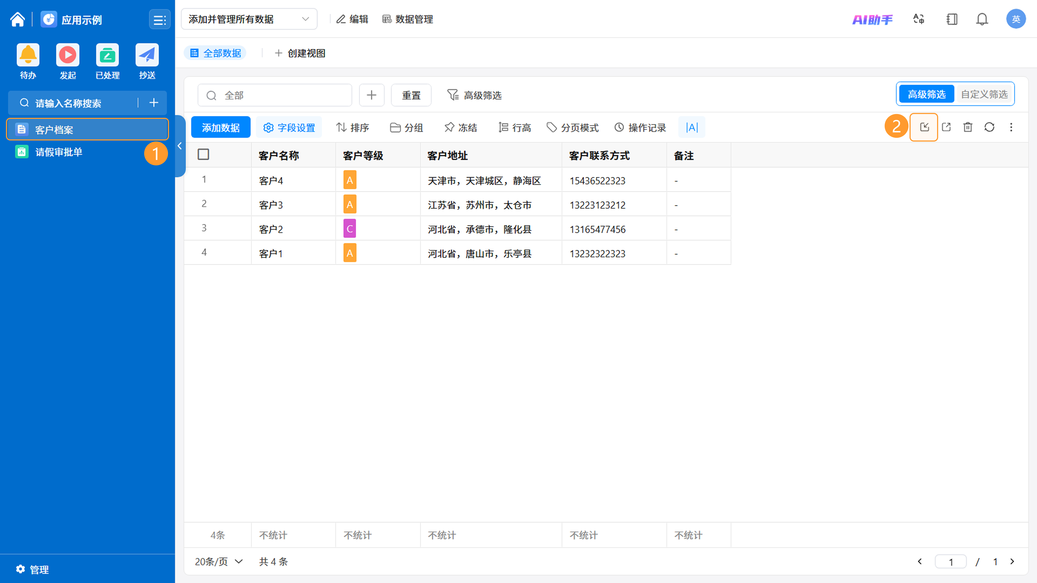Viewport: 1037px width, 583px height.
Task: Open the user avatar 英
Action: (1016, 19)
